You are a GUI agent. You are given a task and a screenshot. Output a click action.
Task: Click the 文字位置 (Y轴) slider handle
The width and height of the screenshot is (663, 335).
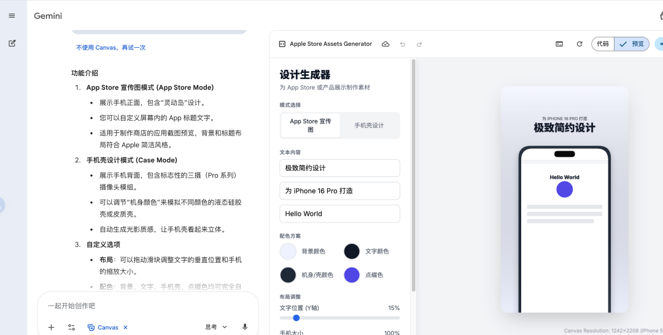click(297, 318)
